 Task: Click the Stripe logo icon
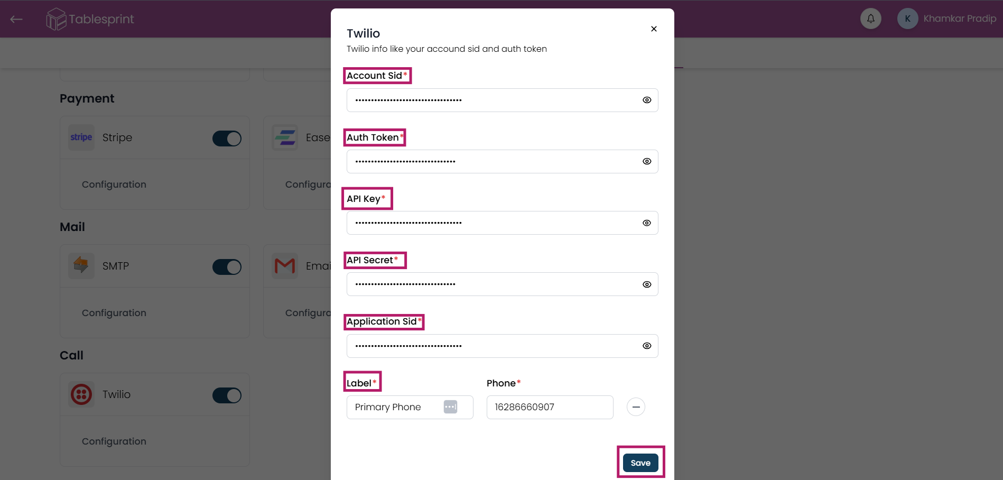point(81,137)
